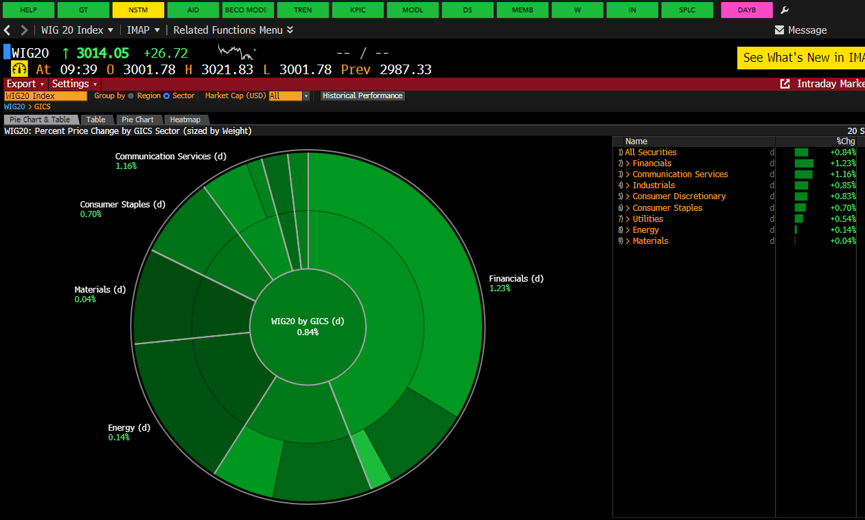Viewport: 865px width, 520px height.
Task: Select the Sector group-by radio button
Action: (167, 96)
